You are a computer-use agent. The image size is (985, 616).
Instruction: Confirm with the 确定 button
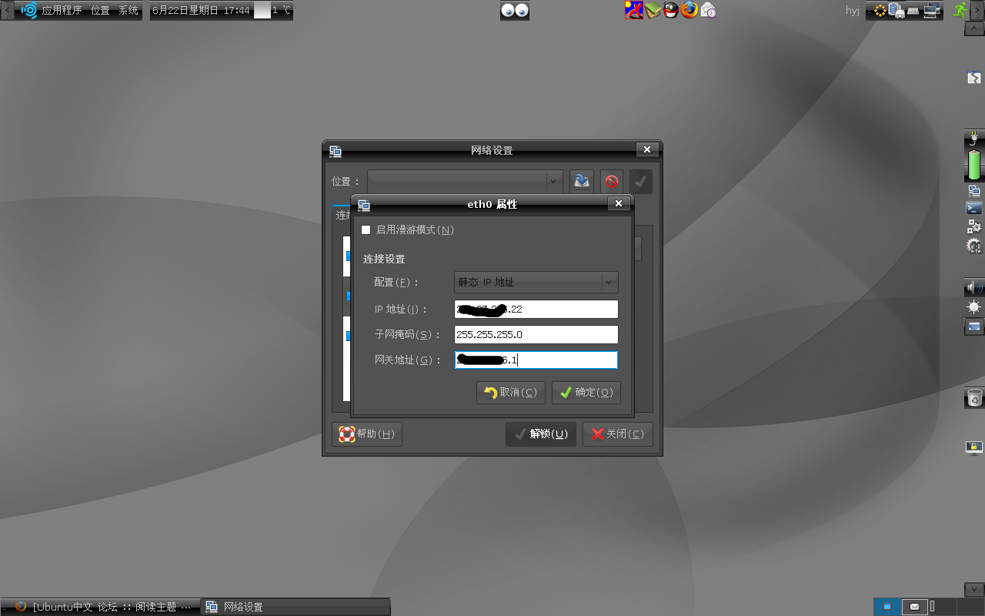[x=586, y=393]
